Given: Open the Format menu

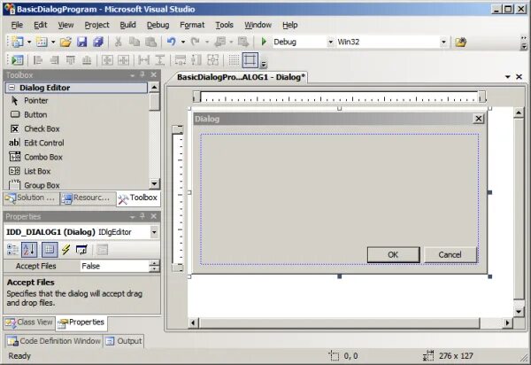Looking at the screenshot, I should coord(192,25).
